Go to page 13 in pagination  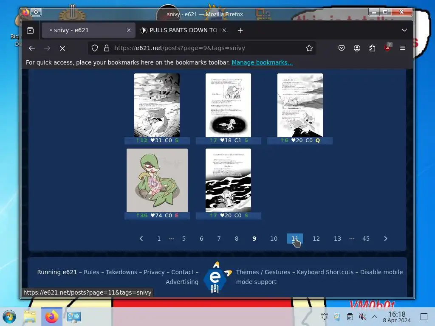pyautogui.click(x=337, y=239)
